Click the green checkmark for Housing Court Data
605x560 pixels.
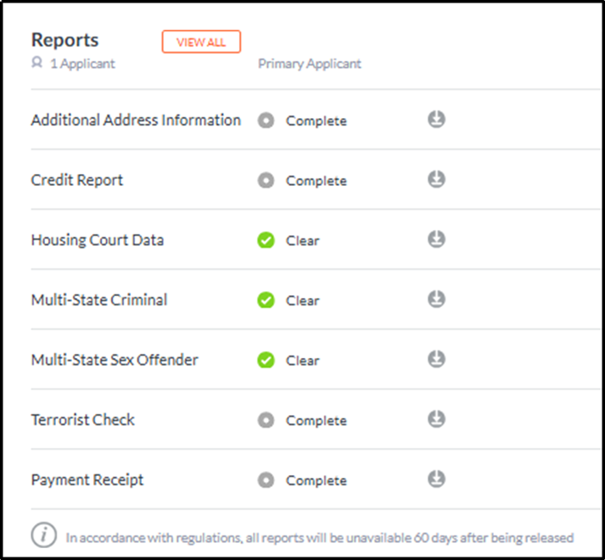pos(266,240)
